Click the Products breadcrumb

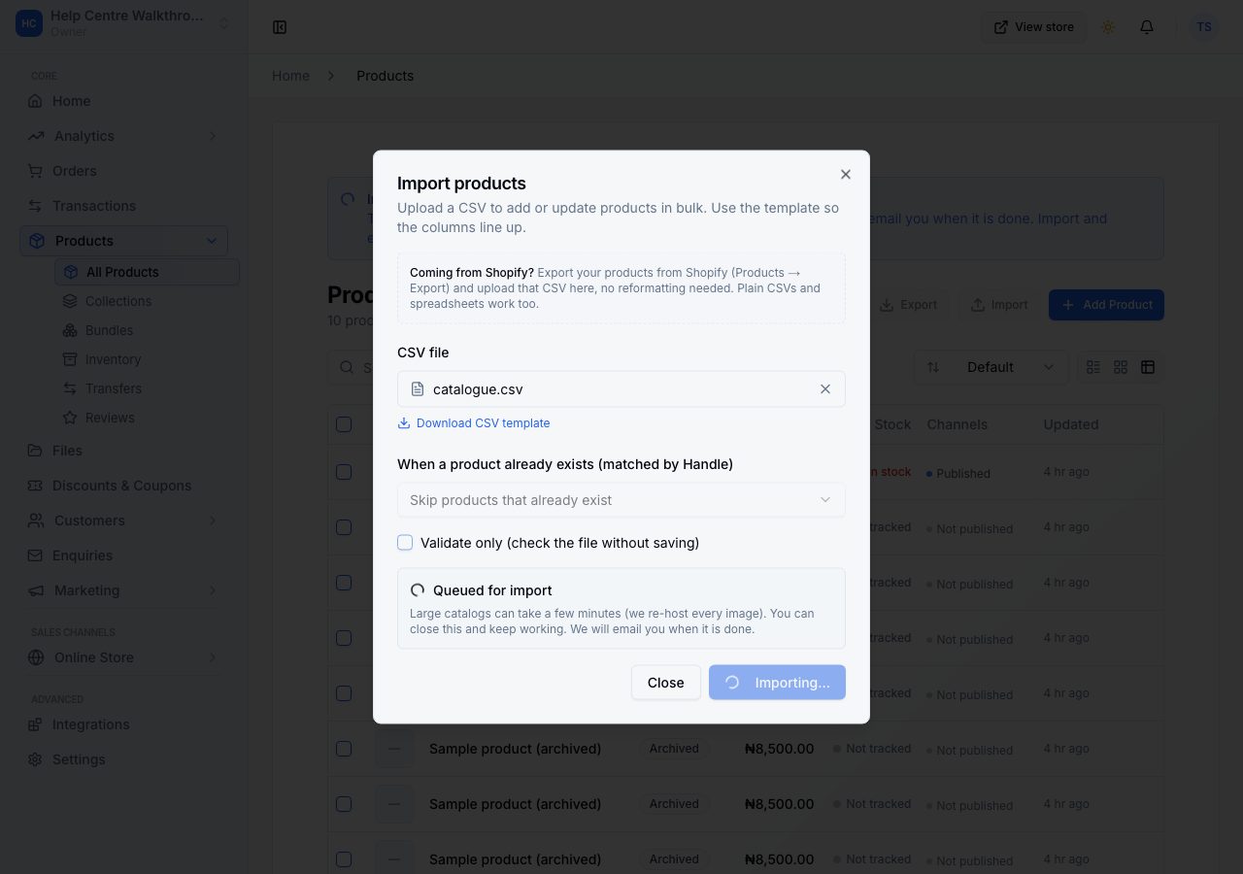tap(385, 76)
